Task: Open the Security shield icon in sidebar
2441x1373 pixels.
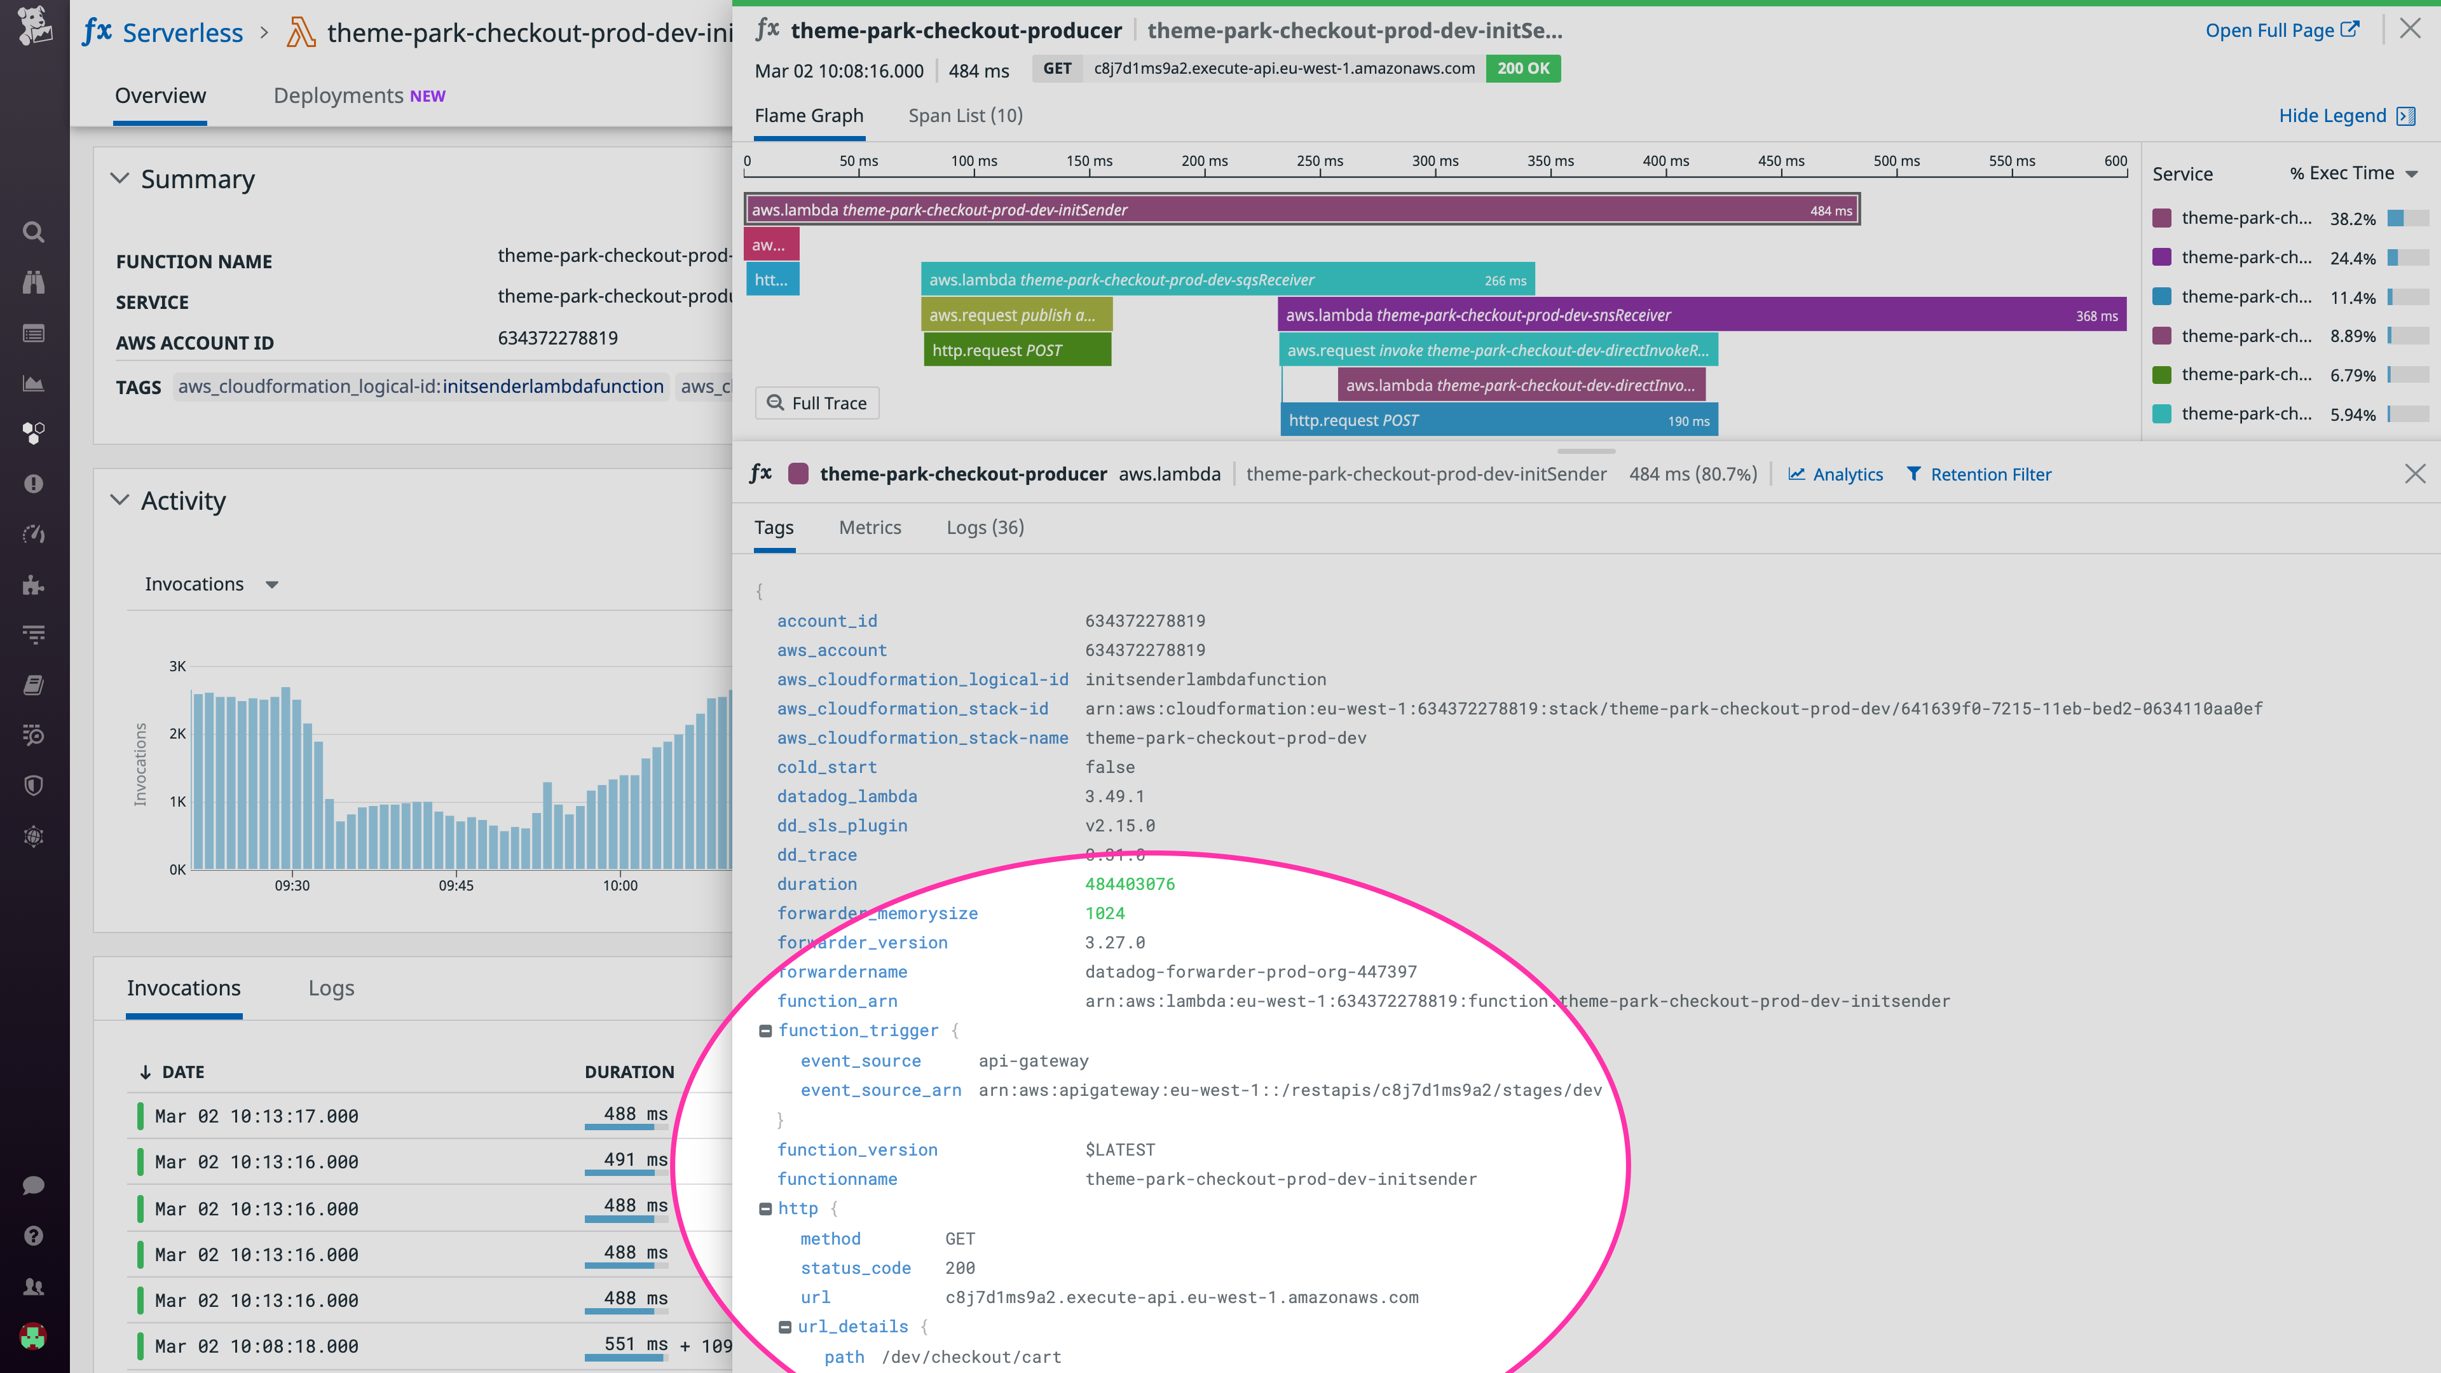Action: pyautogui.click(x=33, y=784)
